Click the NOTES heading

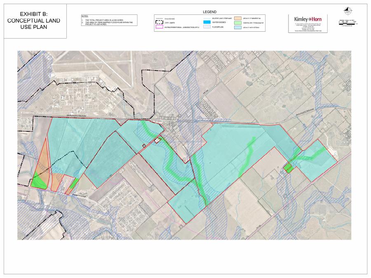[x=85, y=16]
